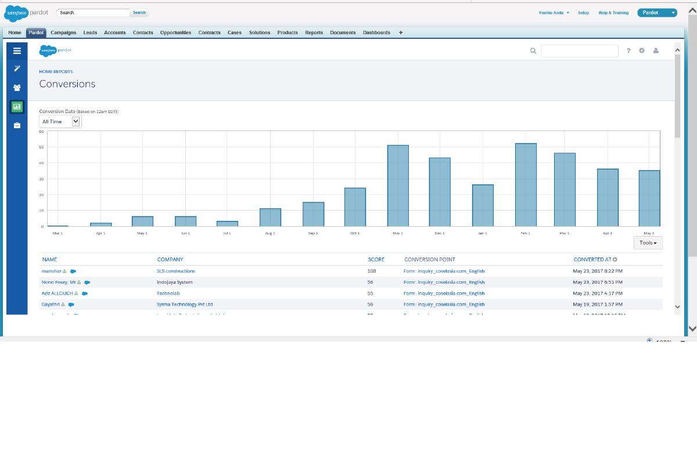Click the cloud icon beside Nono Foury, Mr
697x464 pixels.
(87, 282)
